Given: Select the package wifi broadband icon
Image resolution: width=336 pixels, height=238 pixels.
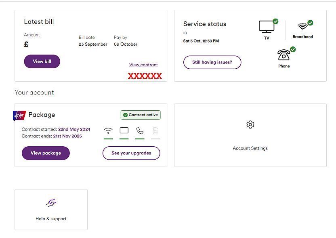Looking at the screenshot, I should (108, 131).
